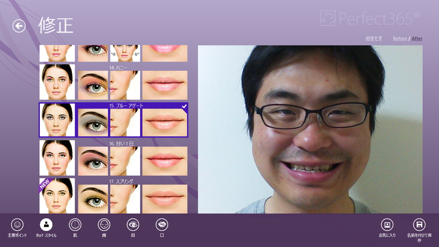Pick the 16. 甘い1日 cheek thumbnail
The width and height of the screenshot is (439, 247).
[125, 161]
